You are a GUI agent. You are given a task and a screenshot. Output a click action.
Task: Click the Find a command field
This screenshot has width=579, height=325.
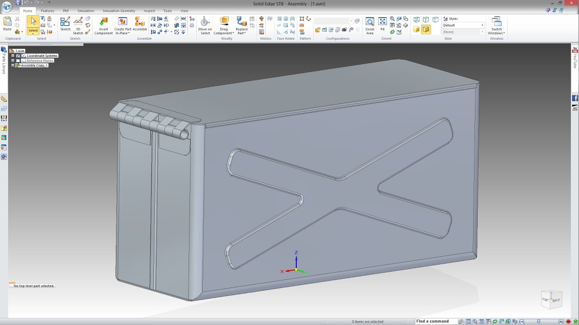click(435, 321)
